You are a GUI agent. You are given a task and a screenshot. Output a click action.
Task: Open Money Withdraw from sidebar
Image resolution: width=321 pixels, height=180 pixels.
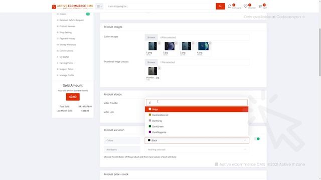point(68,44)
